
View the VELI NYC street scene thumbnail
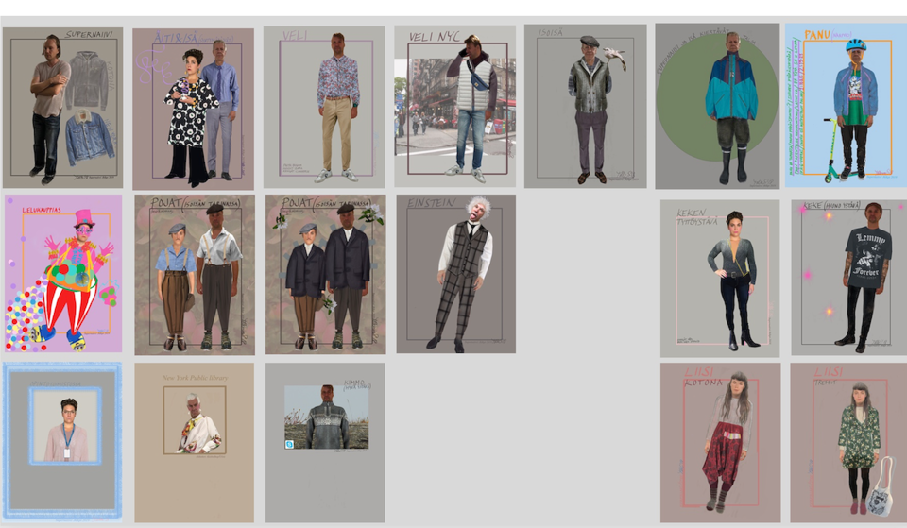tap(455, 106)
